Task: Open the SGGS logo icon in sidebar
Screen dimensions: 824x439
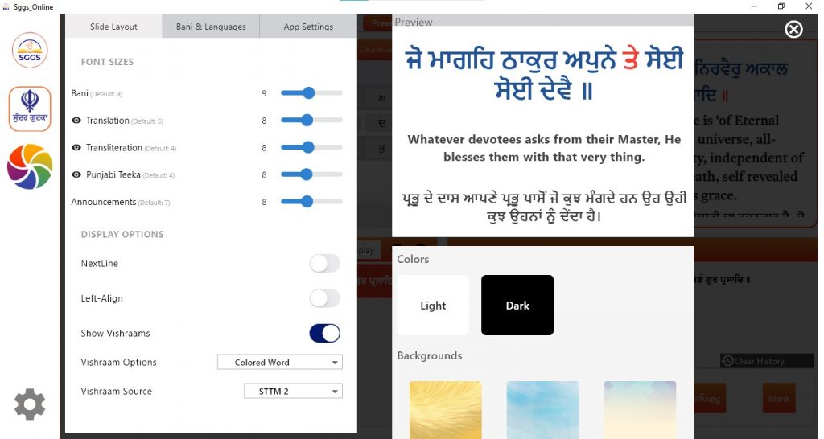Action: (30, 50)
